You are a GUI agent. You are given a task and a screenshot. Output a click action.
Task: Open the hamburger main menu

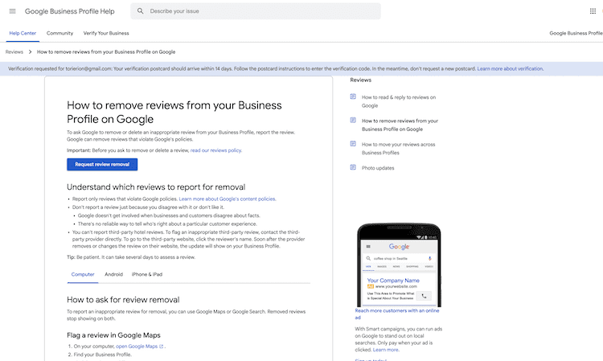coord(12,11)
